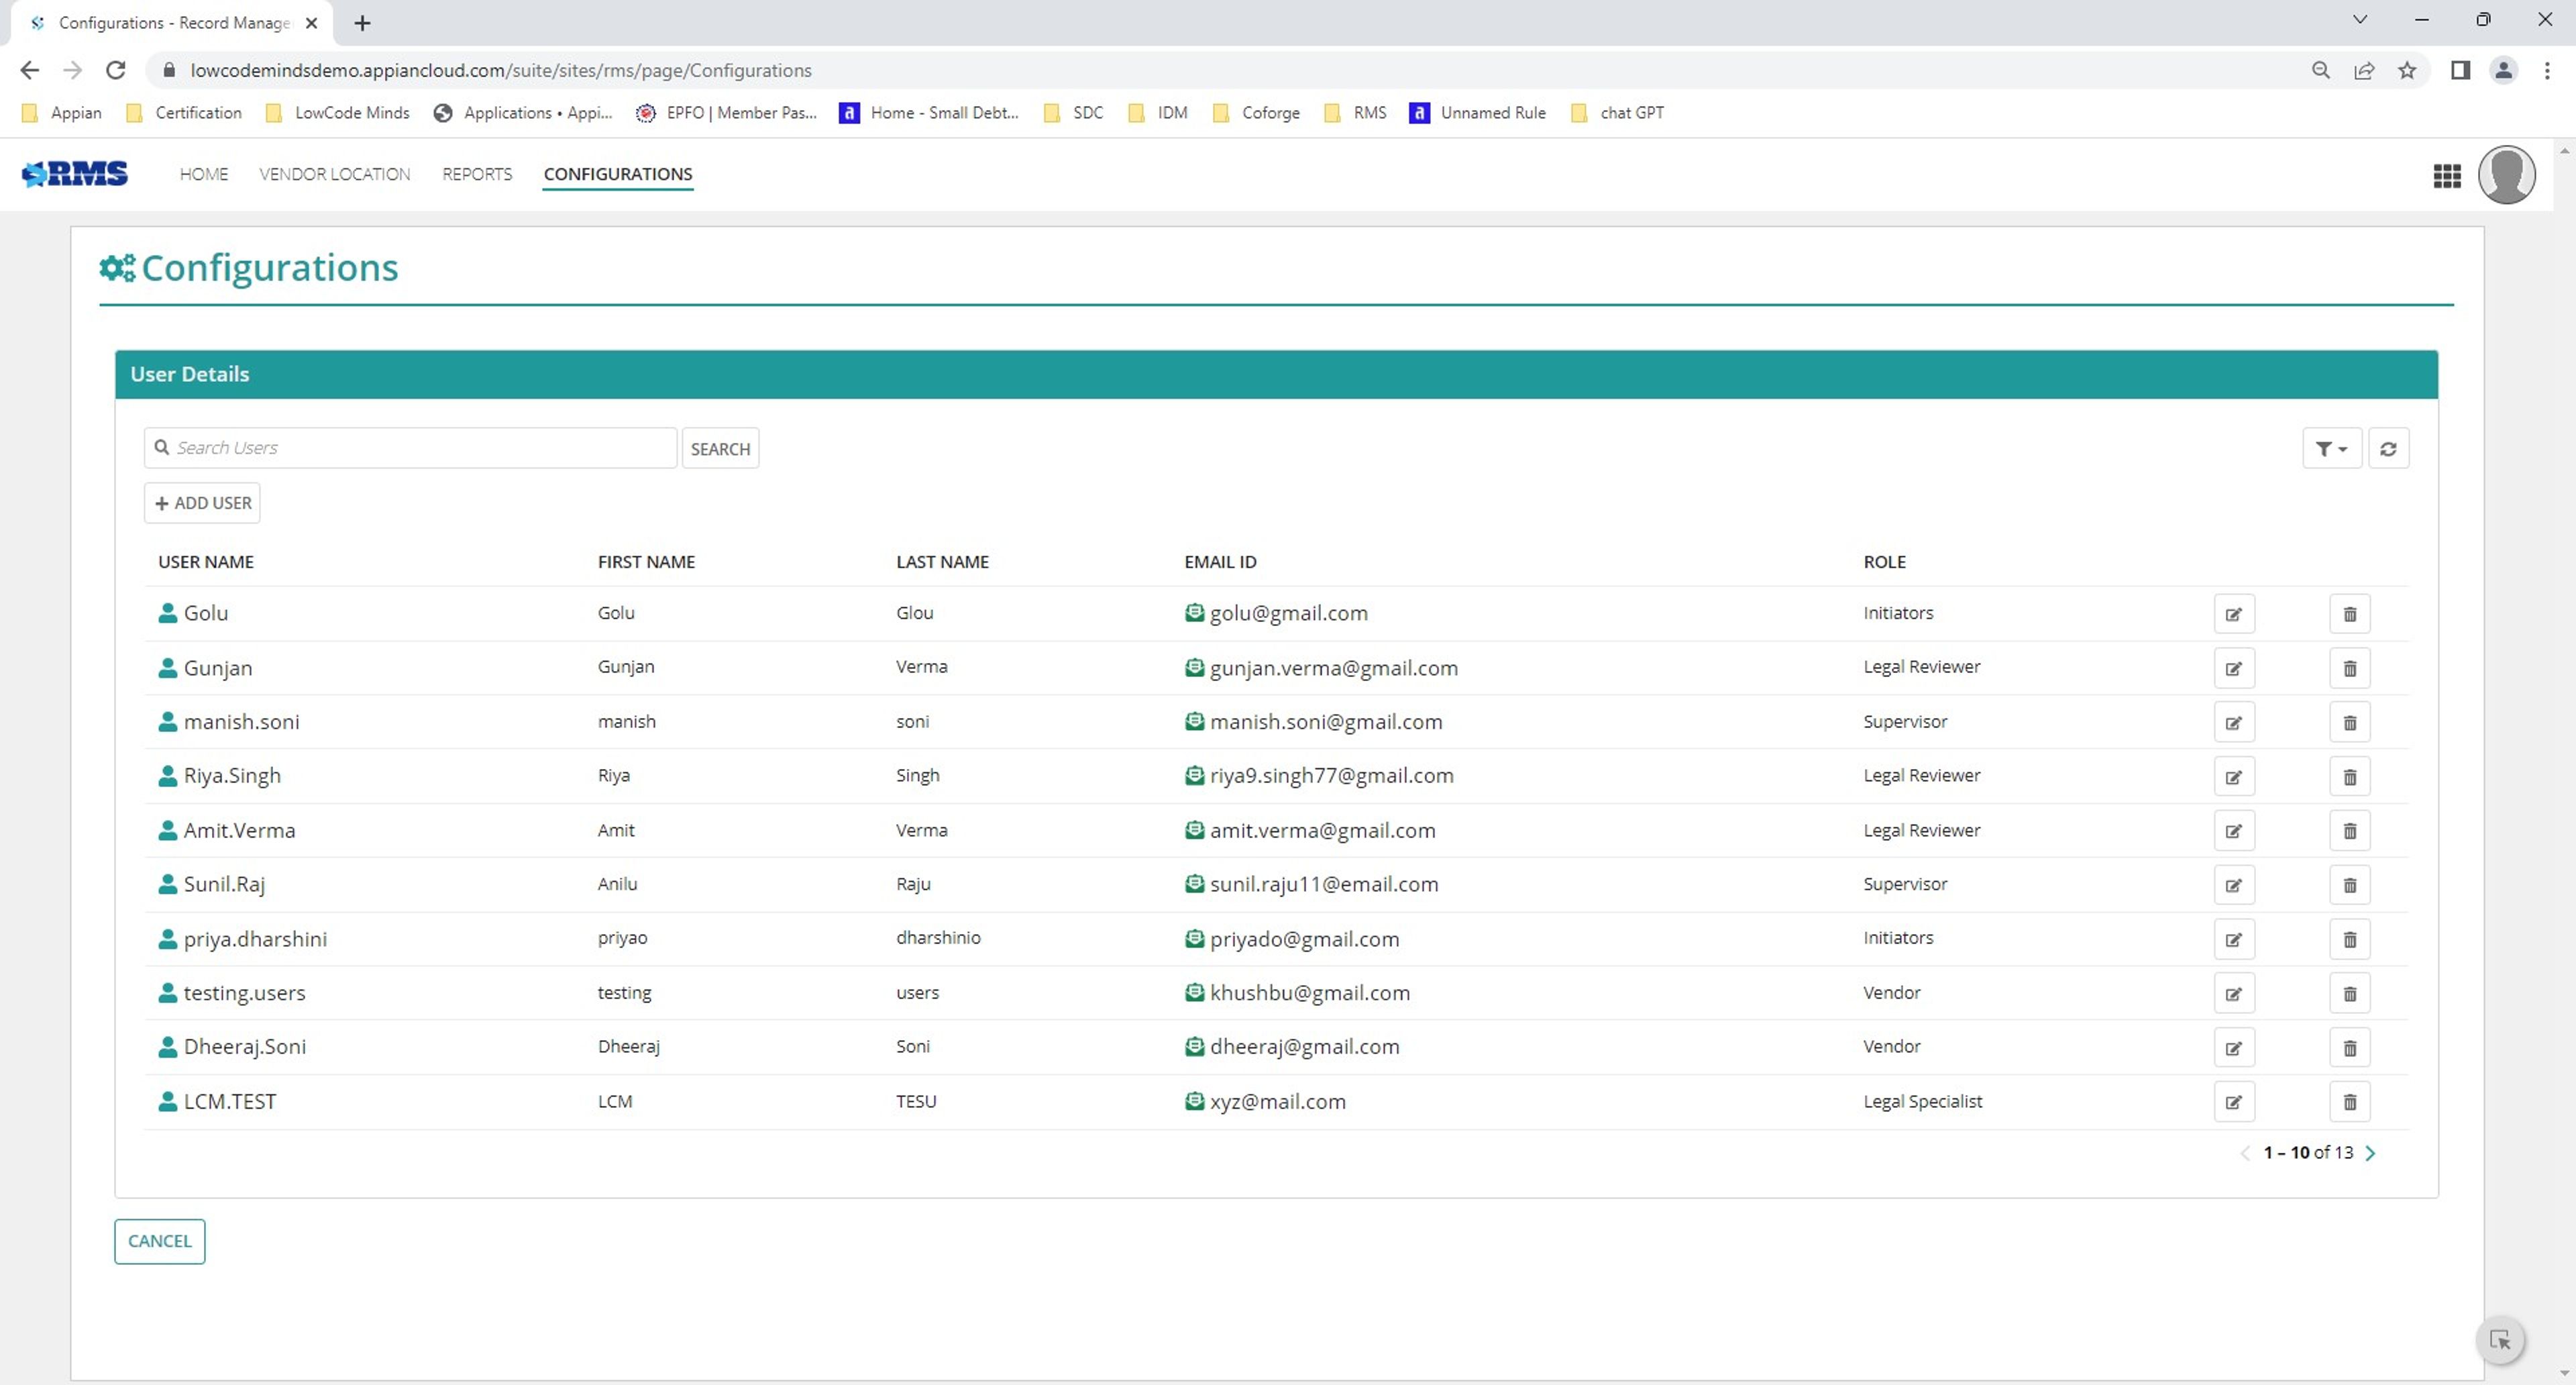Delete the Gunjan user row

point(2350,668)
